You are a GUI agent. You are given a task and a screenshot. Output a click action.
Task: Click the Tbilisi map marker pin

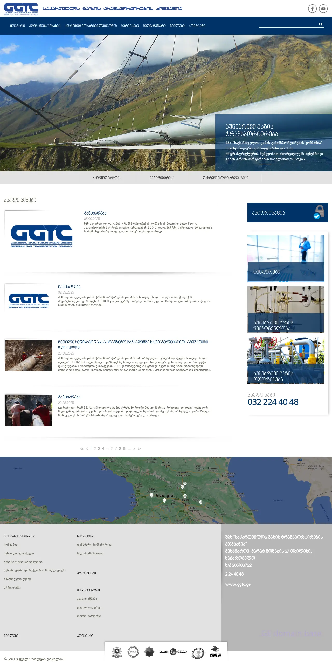[x=185, y=496]
